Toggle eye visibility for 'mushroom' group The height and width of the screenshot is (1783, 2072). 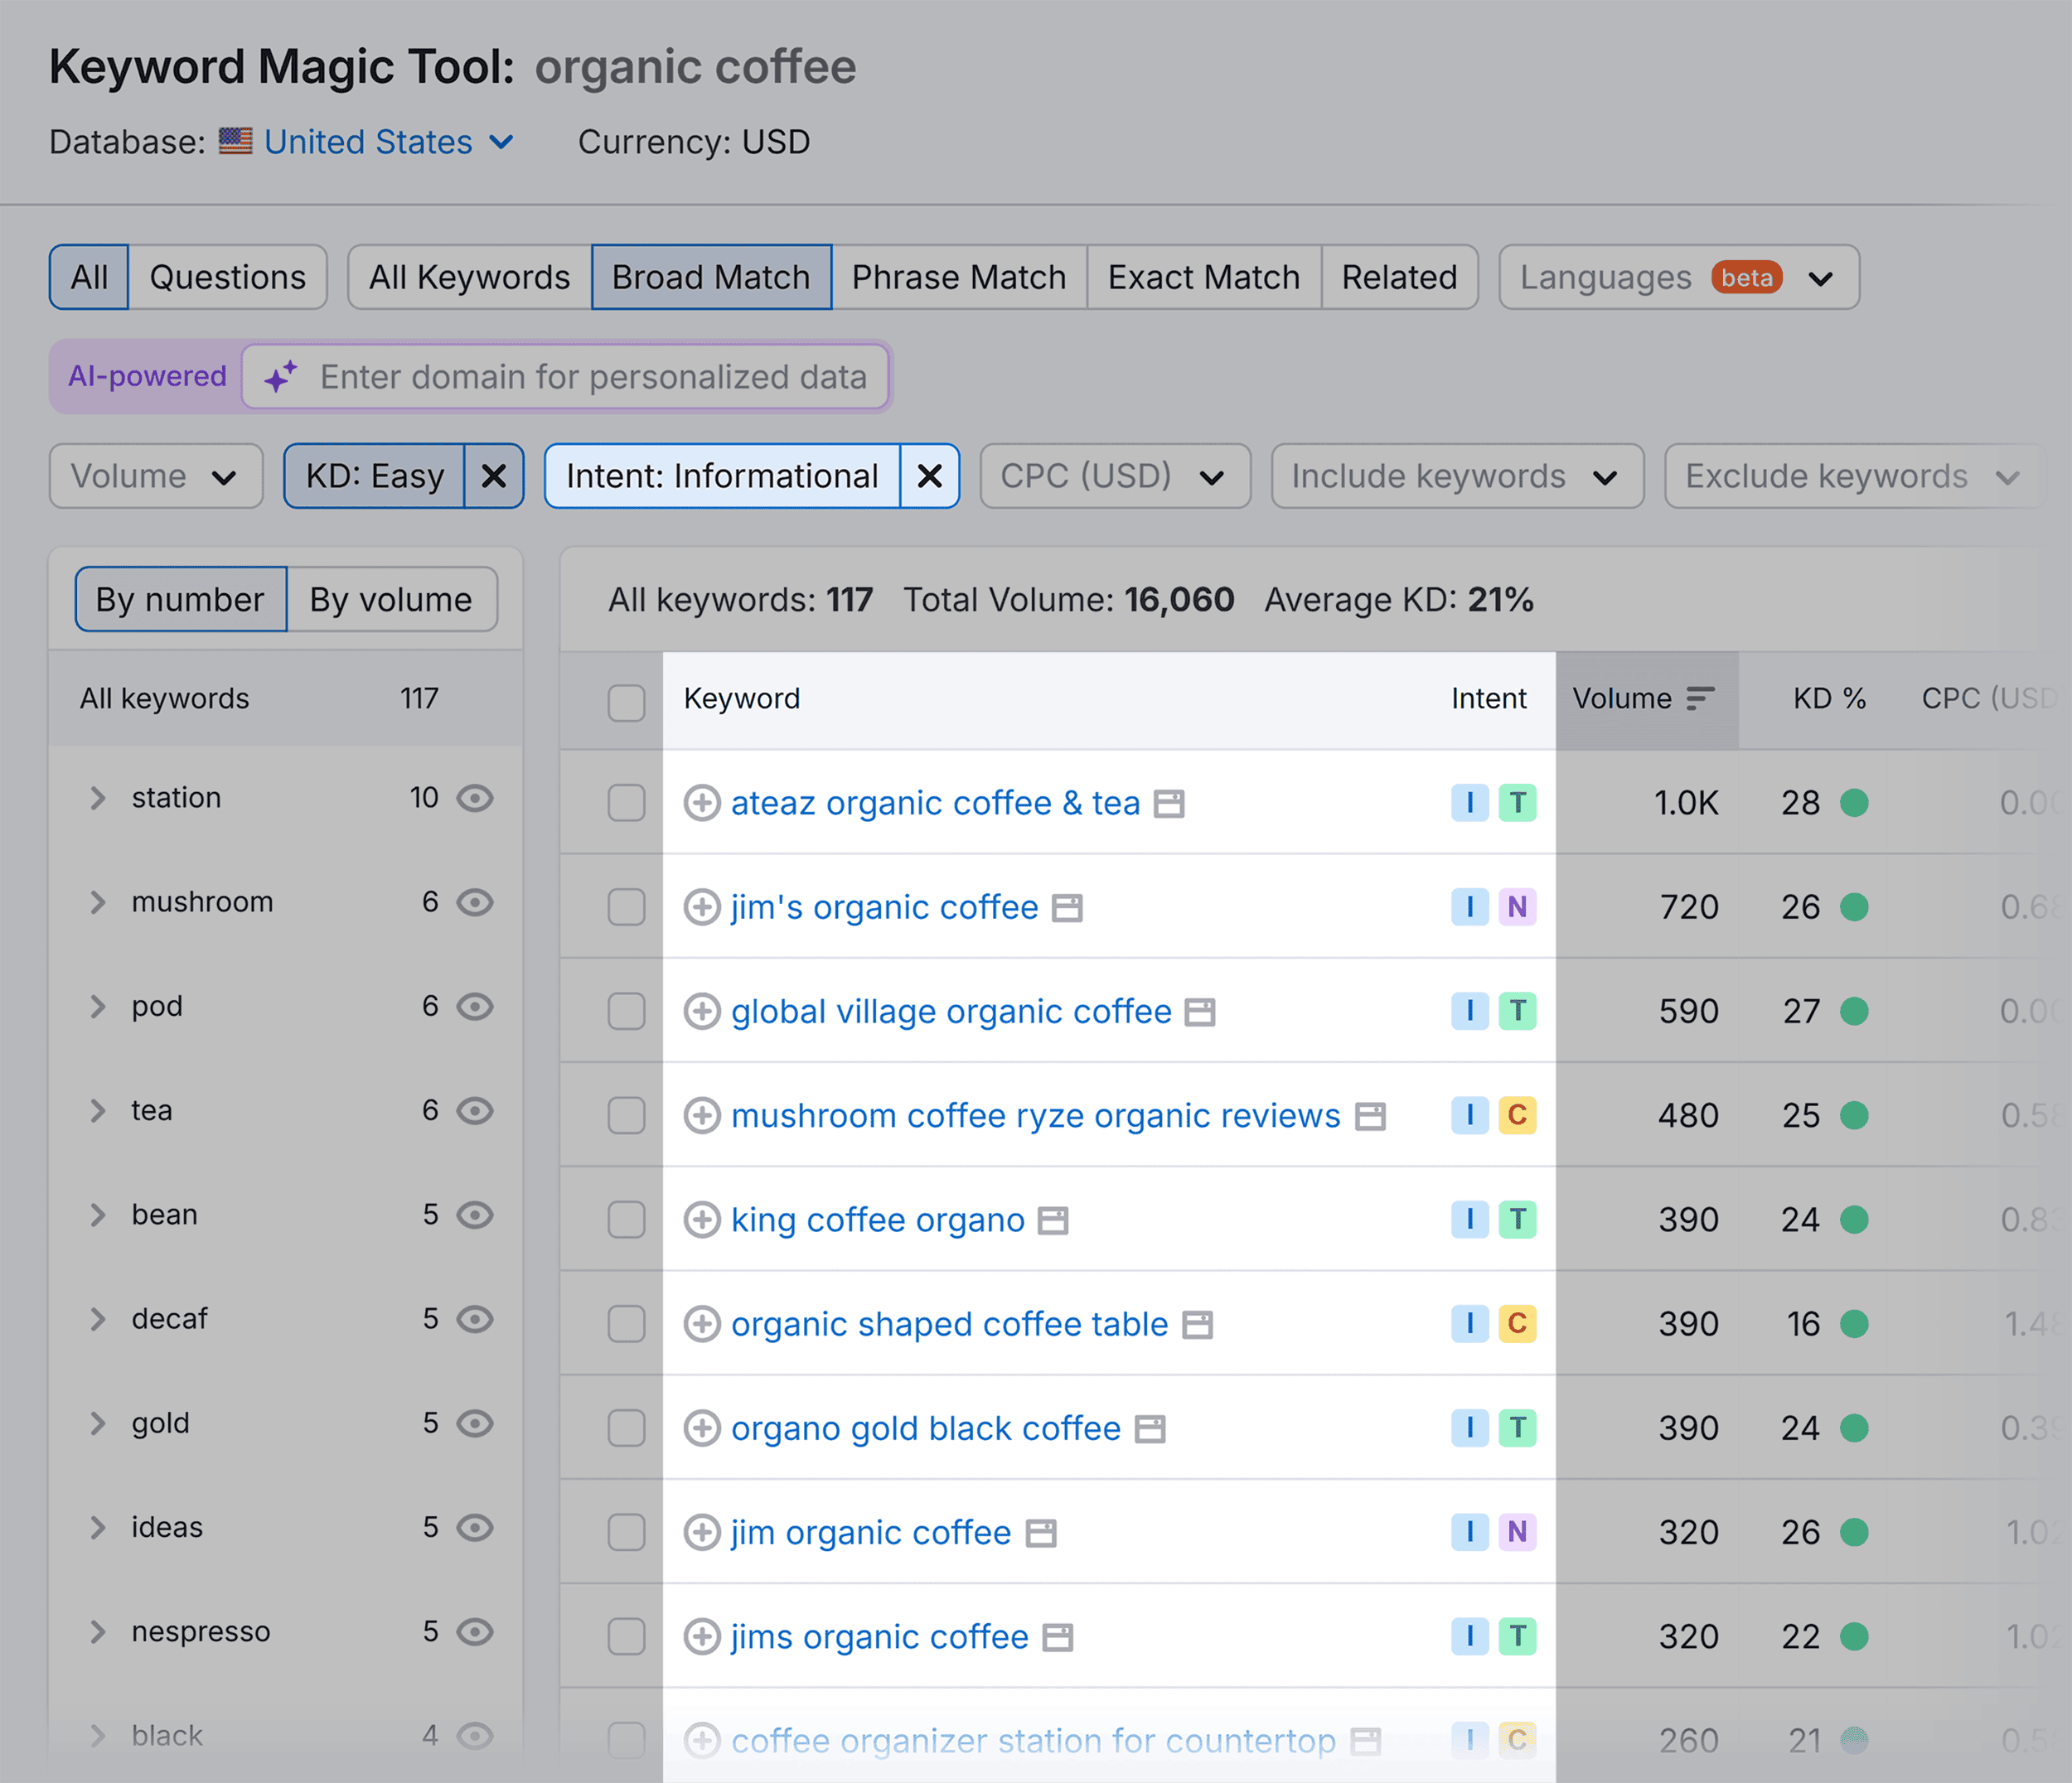[475, 901]
